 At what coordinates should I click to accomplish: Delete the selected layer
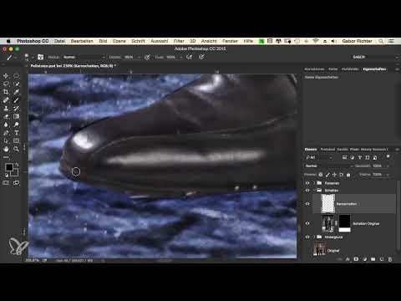coord(390,259)
